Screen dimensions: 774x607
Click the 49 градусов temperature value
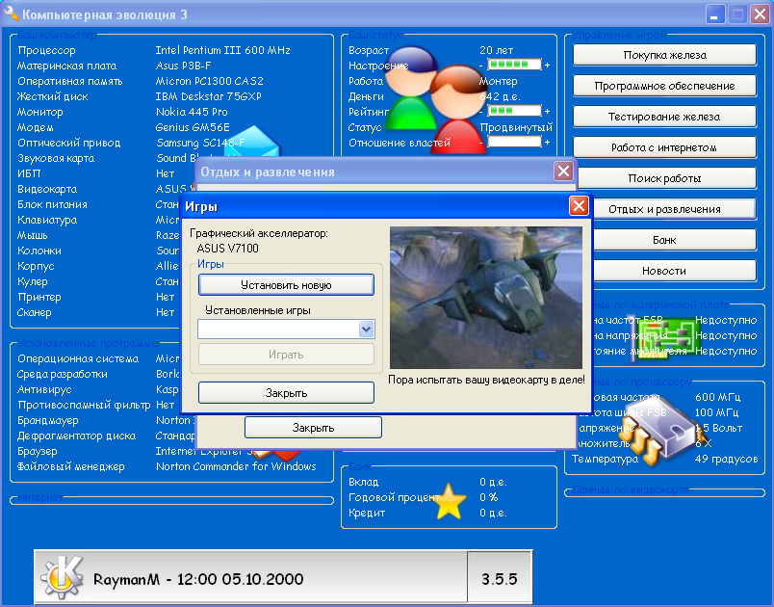tap(726, 459)
